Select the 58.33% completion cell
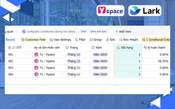 (x=156, y=61)
